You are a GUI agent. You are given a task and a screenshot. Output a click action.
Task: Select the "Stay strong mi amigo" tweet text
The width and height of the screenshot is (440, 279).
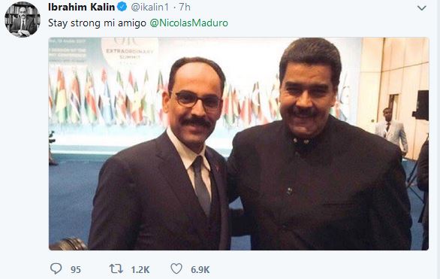pos(97,23)
